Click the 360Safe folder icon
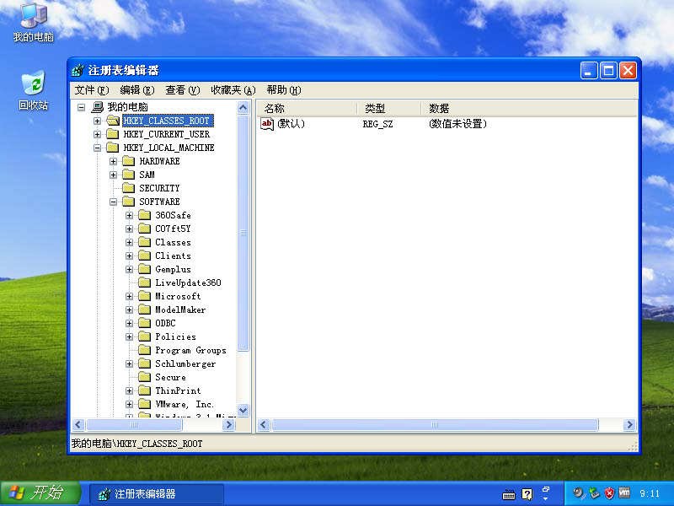674x506 pixels. [144, 215]
